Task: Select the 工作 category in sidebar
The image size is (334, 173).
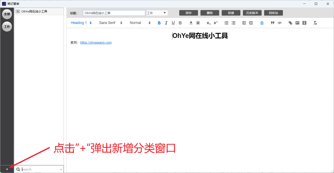Action: point(7,27)
